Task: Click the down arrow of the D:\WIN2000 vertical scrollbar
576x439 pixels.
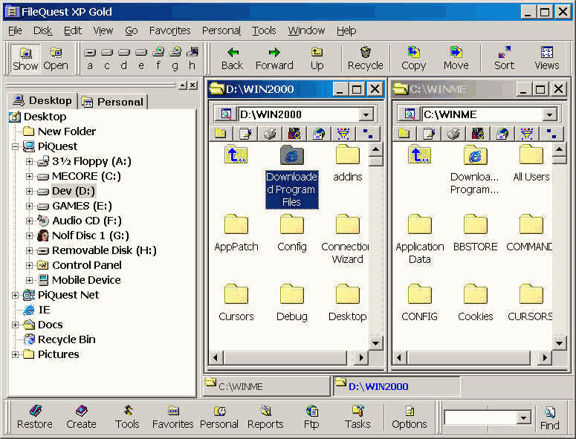Action: click(x=375, y=344)
